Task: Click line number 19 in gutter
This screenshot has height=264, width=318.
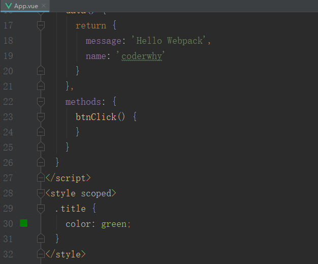Action: coord(8,56)
